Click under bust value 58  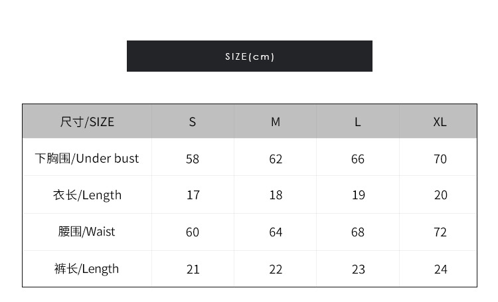pyautogui.click(x=193, y=159)
